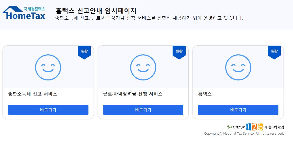Viewport: 293px width, 142px height.
Task: Click 원활 status badge on 홈택스 card
Action: pos(274,52)
